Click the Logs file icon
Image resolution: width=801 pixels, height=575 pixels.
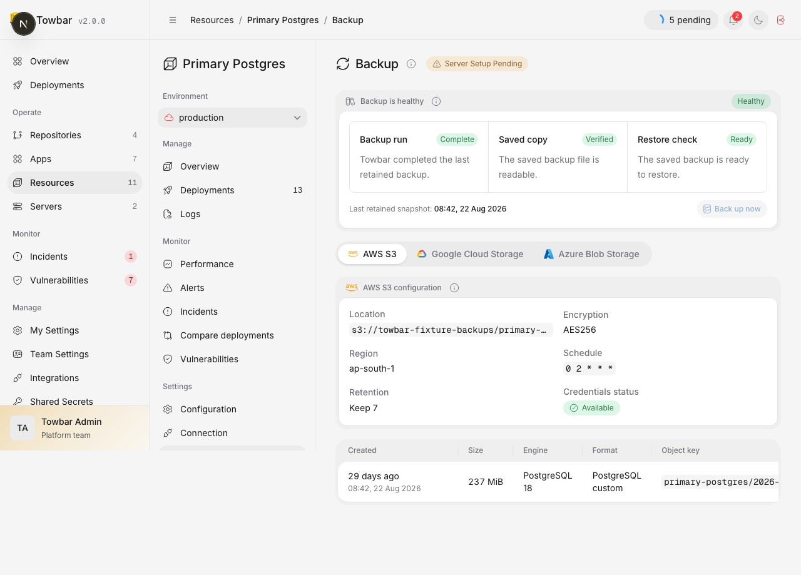click(168, 214)
